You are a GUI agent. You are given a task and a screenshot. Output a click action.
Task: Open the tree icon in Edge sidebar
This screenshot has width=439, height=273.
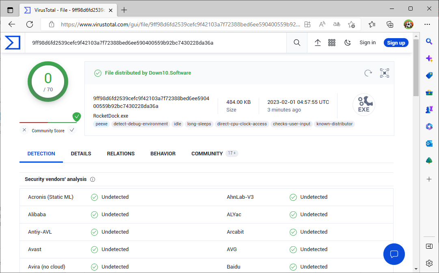click(x=429, y=161)
